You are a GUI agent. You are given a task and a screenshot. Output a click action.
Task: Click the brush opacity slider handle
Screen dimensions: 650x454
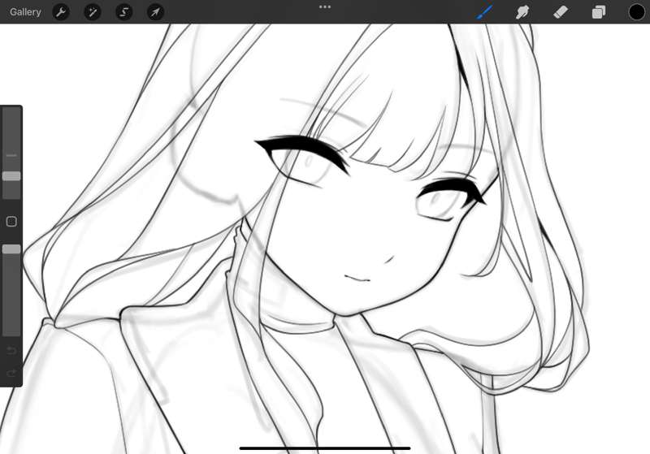click(11, 249)
